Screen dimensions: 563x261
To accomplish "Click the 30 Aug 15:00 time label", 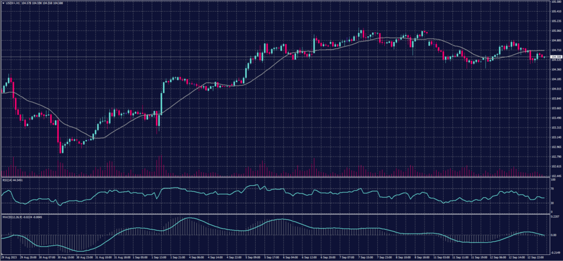I will [x=66, y=256].
